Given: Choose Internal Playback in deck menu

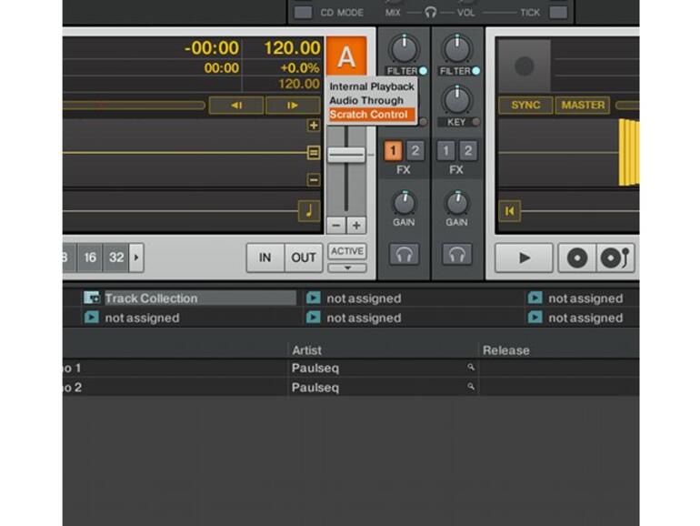Looking at the screenshot, I should coord(371,86).
